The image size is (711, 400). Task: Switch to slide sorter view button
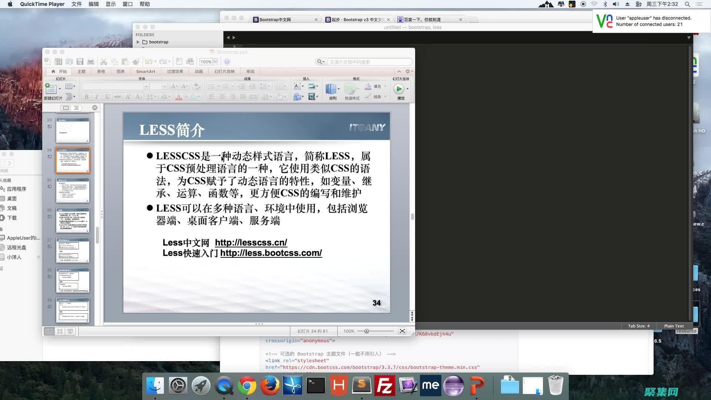coord(60,331)
